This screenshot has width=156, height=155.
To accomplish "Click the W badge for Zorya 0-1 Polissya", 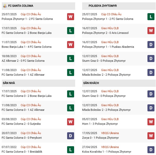I will pos(151,136).
